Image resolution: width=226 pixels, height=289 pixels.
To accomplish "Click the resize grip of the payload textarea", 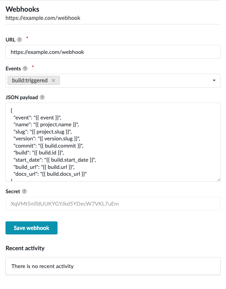I will coord(218,179).
